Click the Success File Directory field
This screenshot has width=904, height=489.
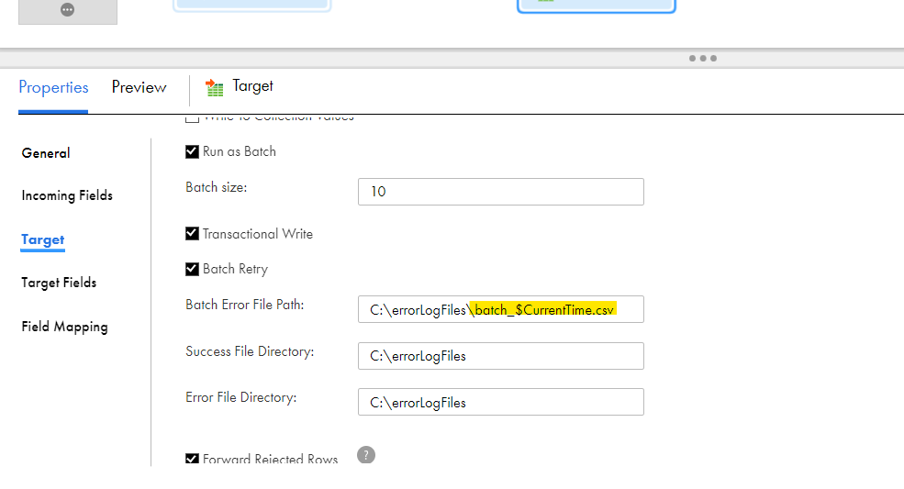(501, 356)
